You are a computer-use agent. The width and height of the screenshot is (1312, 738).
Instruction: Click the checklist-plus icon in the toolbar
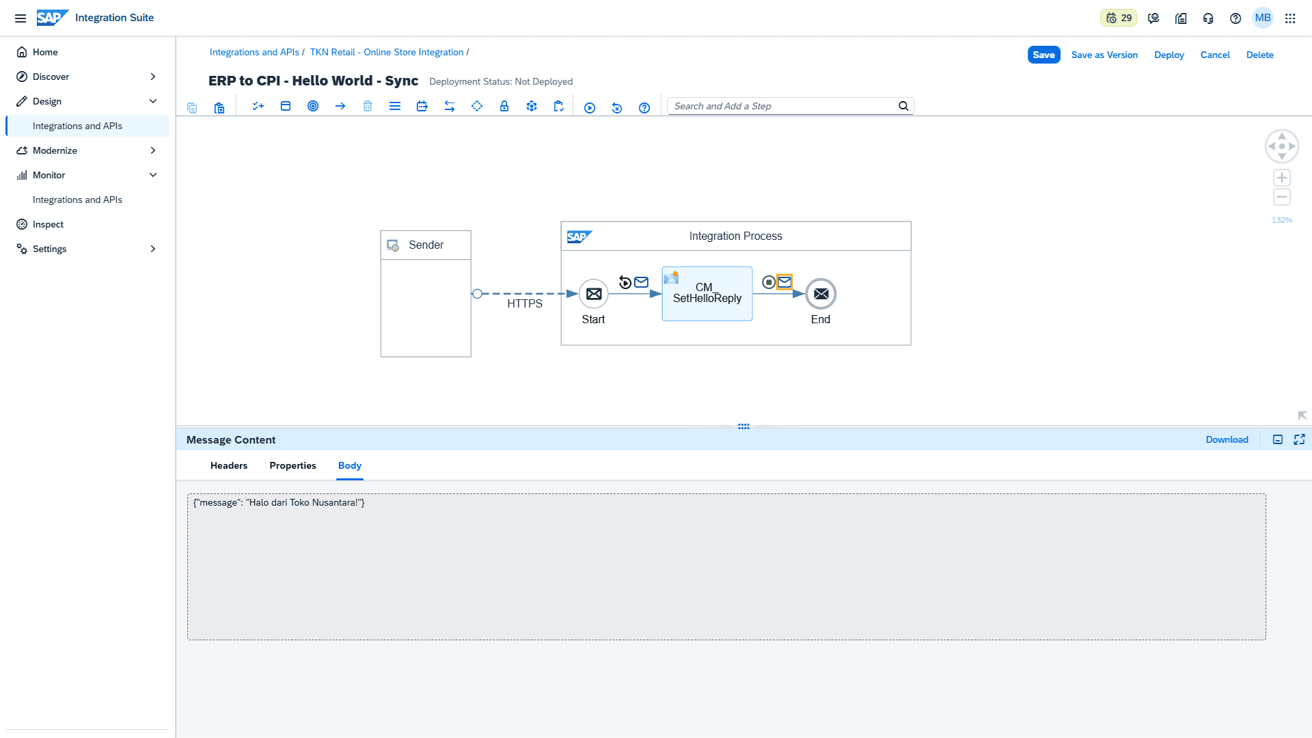point(258,106)
